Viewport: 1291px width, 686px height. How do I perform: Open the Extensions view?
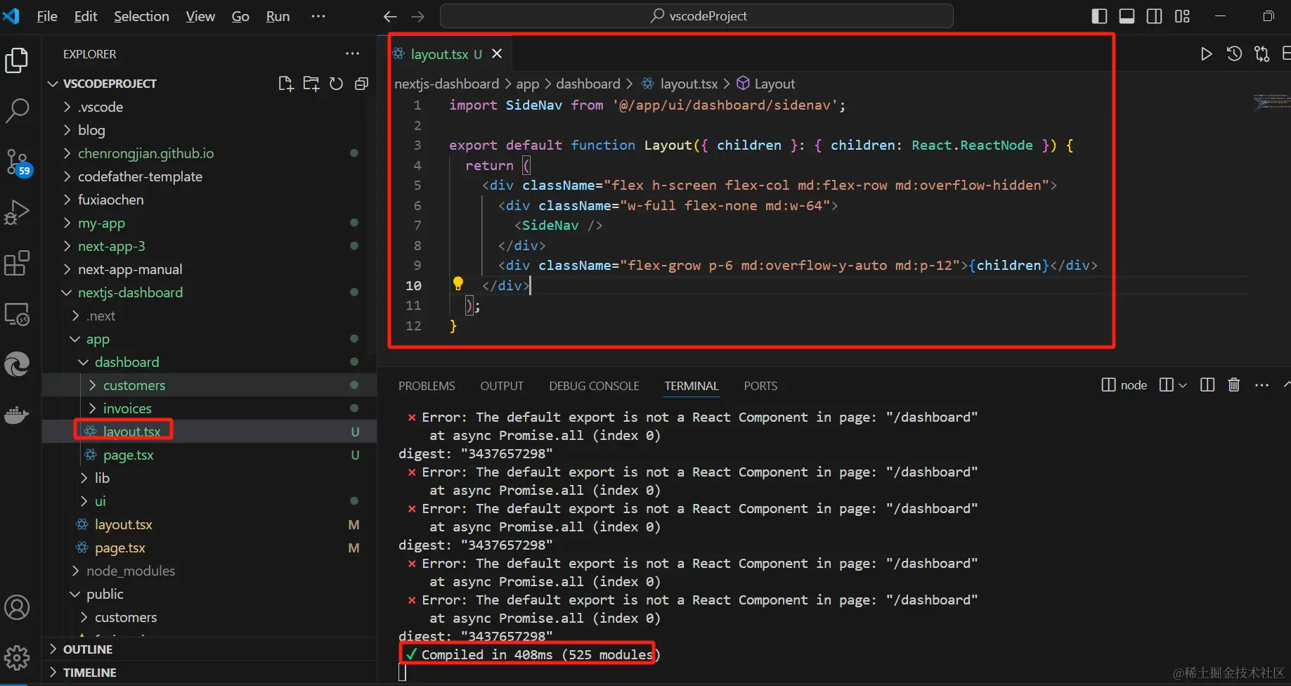pyautogui.click(x=17, y=264)
